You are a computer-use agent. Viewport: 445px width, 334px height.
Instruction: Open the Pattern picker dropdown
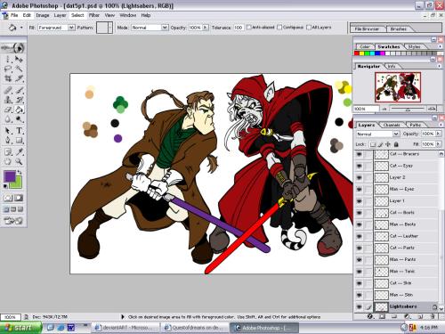(x=110, y=28)
